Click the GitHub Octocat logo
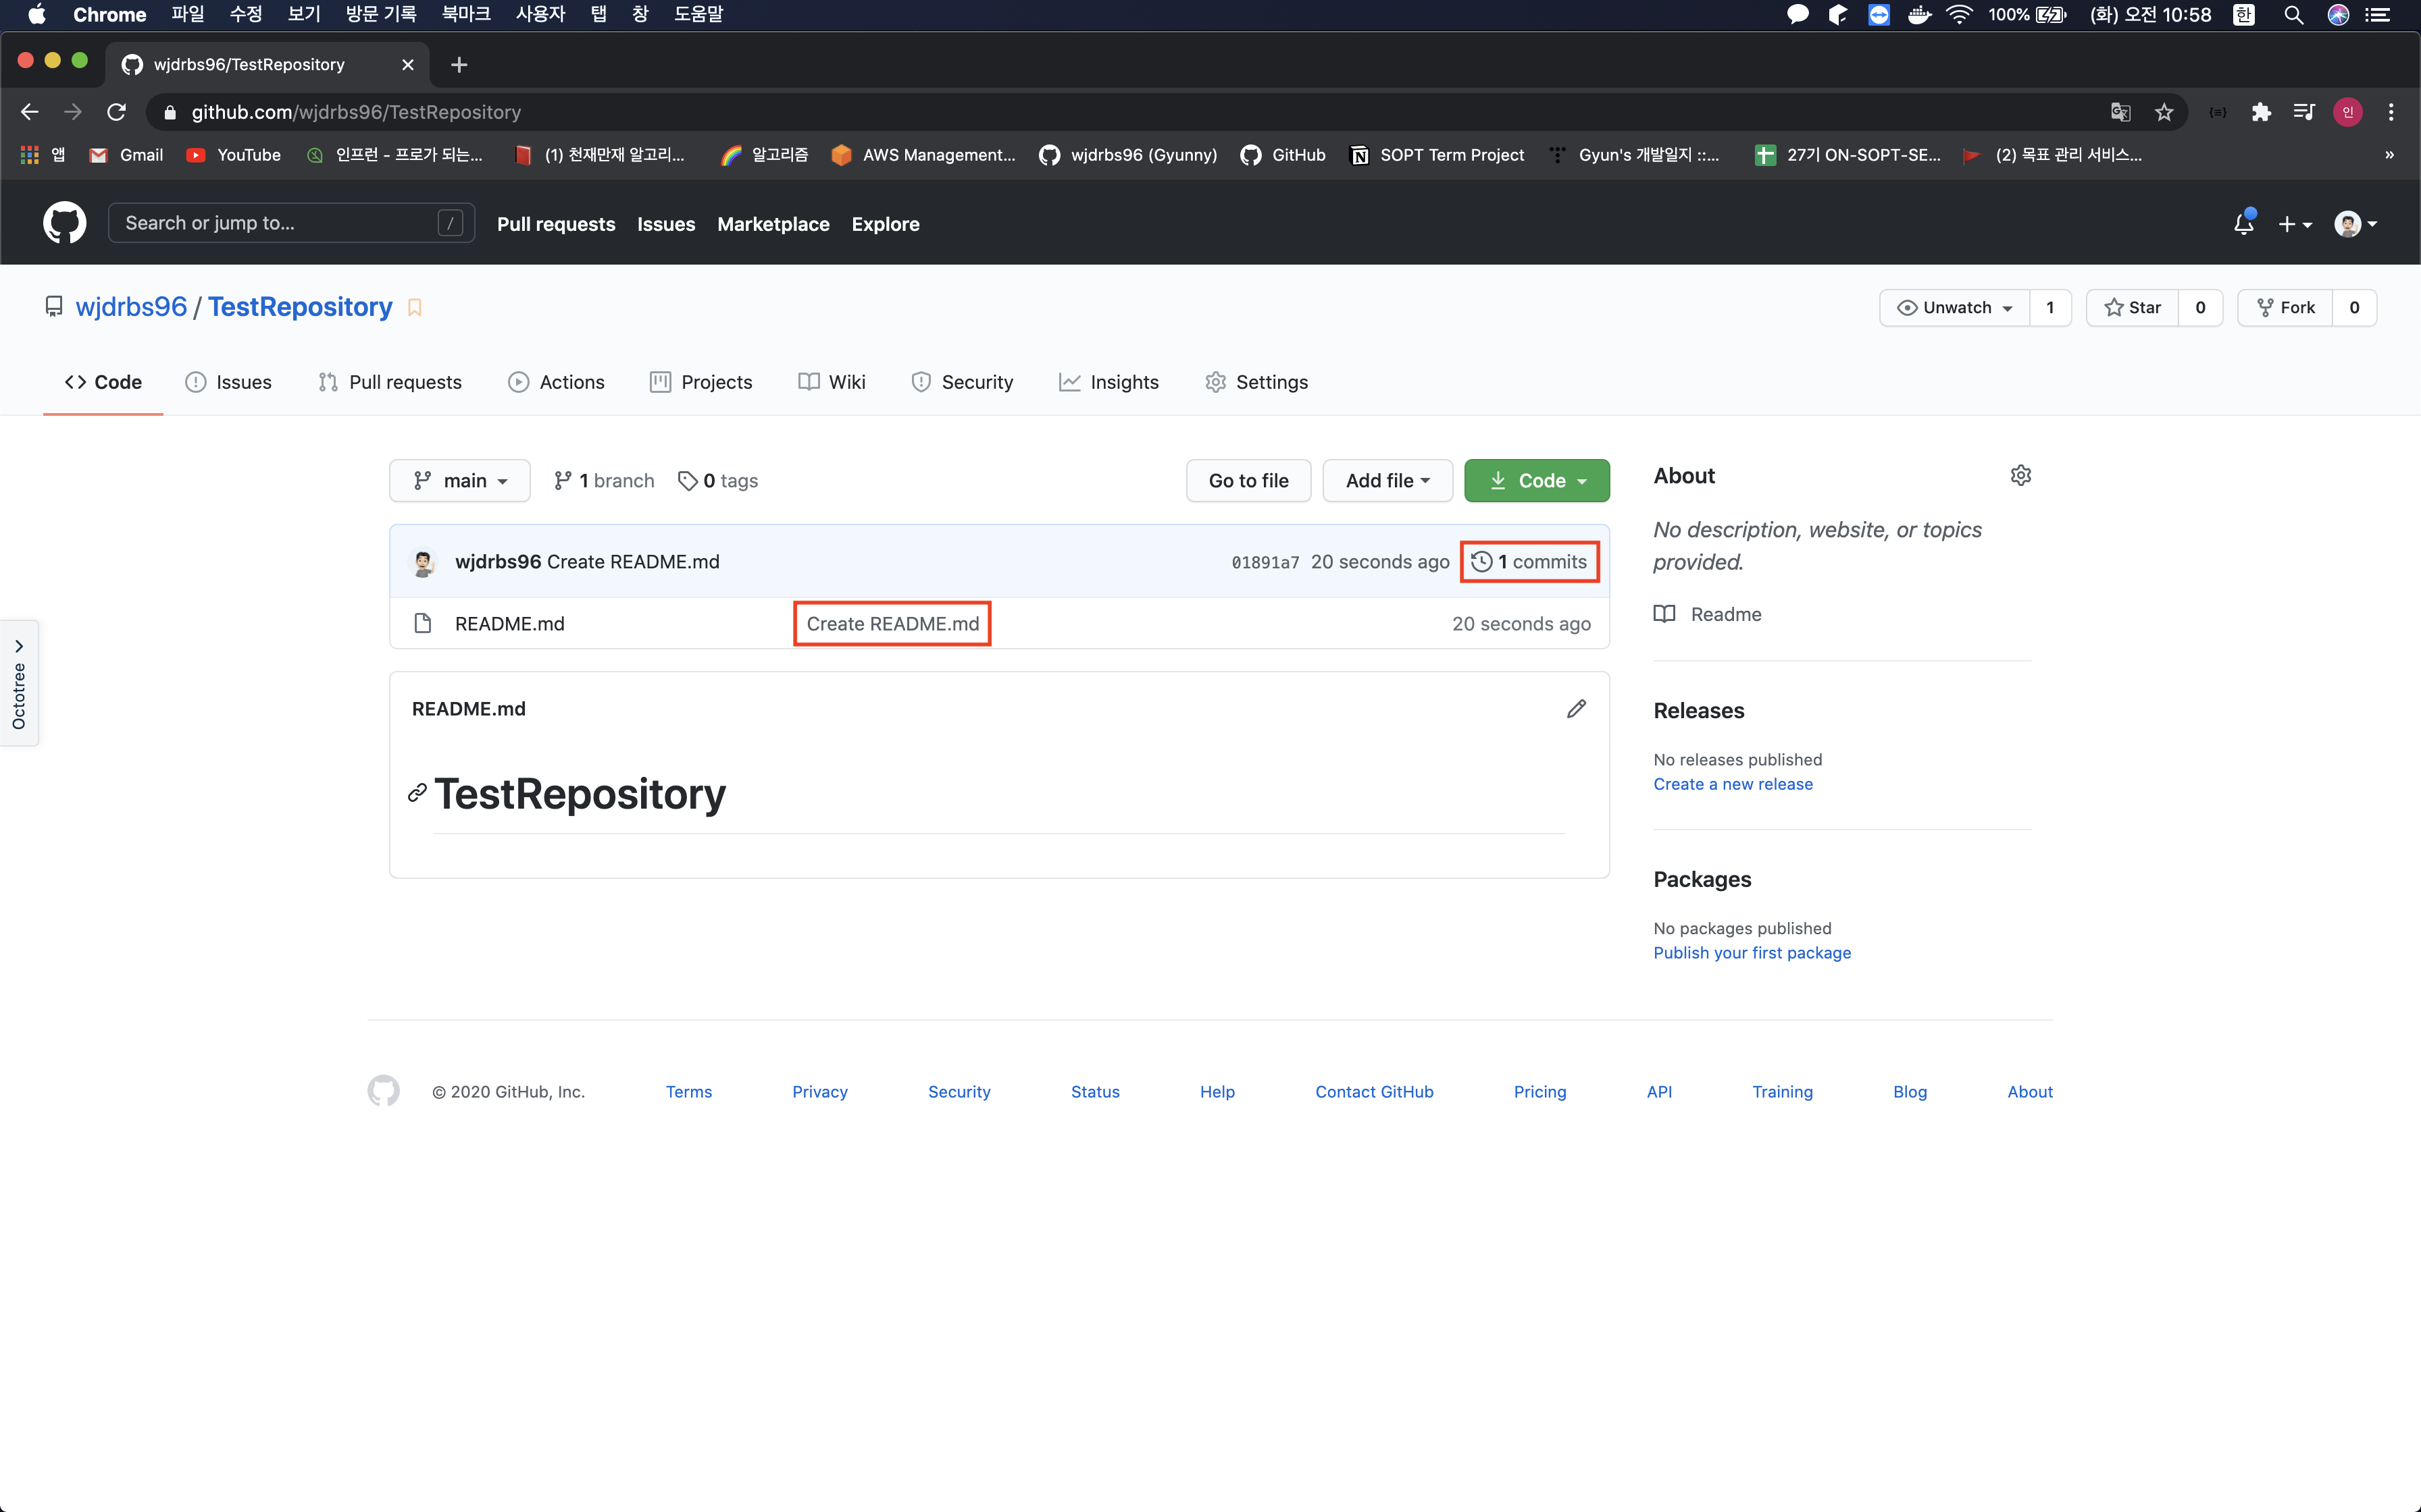Screen dimensions: 2421x1512 [x=64, y=223]
